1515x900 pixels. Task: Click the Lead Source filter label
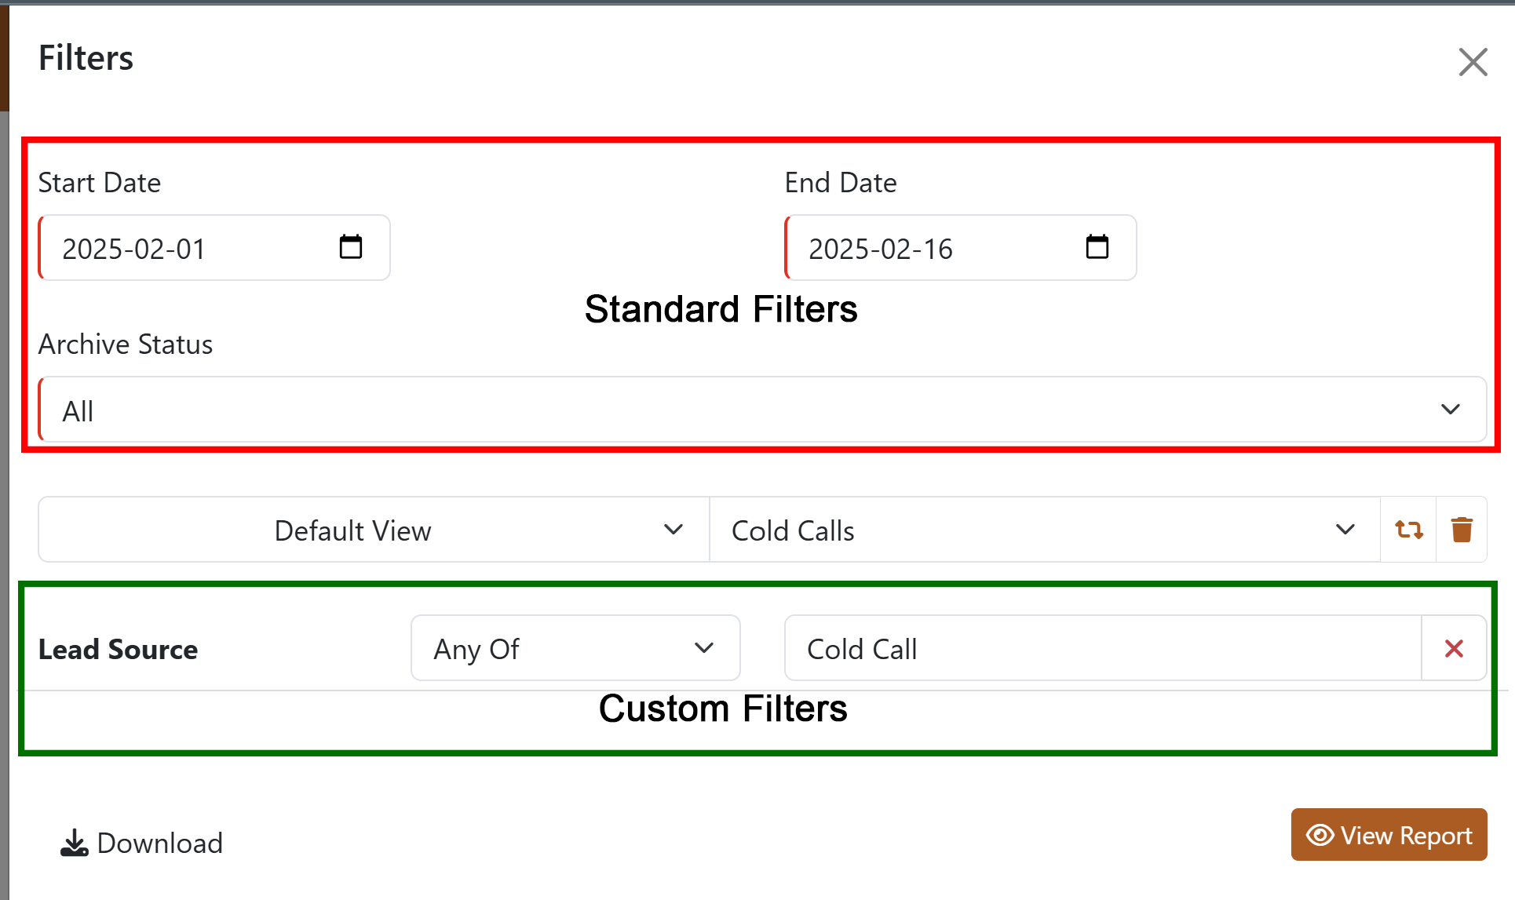118,650
